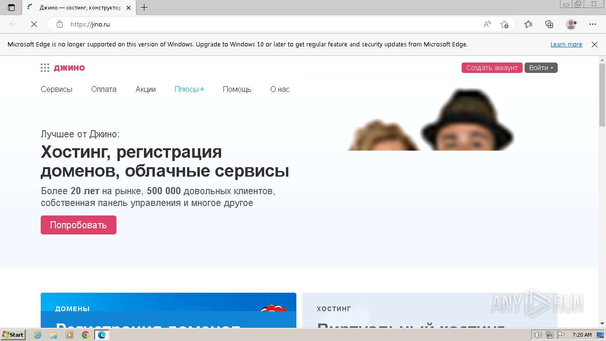Open the Сервисы menu
606x341 pixels.
(56, 89)
